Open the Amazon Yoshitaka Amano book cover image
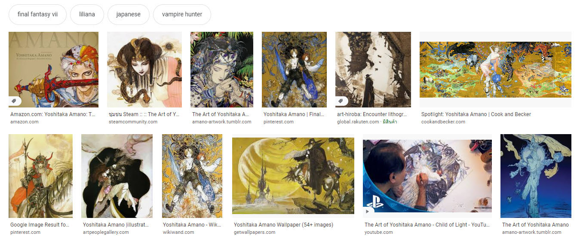 [53, 69]
